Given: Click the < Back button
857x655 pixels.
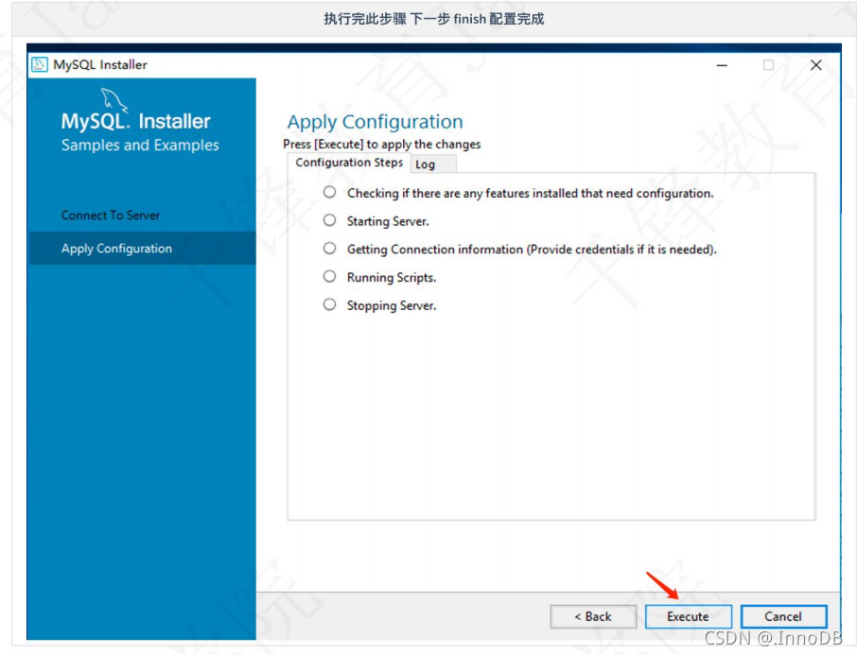Looking at the screenshot, I should (x=593, y=617).
